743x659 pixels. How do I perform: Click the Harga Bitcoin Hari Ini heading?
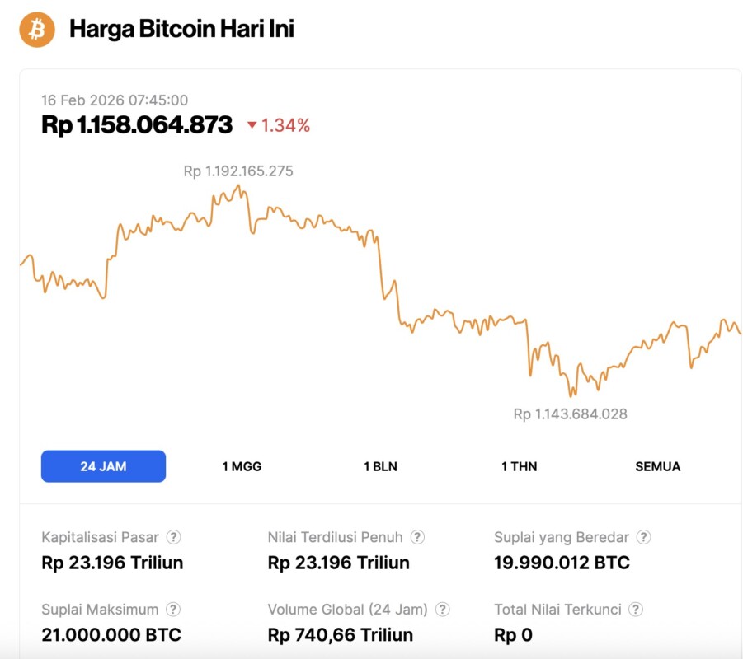click(181, 30)
